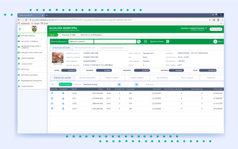The image size is (238, 149).
Task: Open the round Menú icon on green bar
Action: point(215,42)
